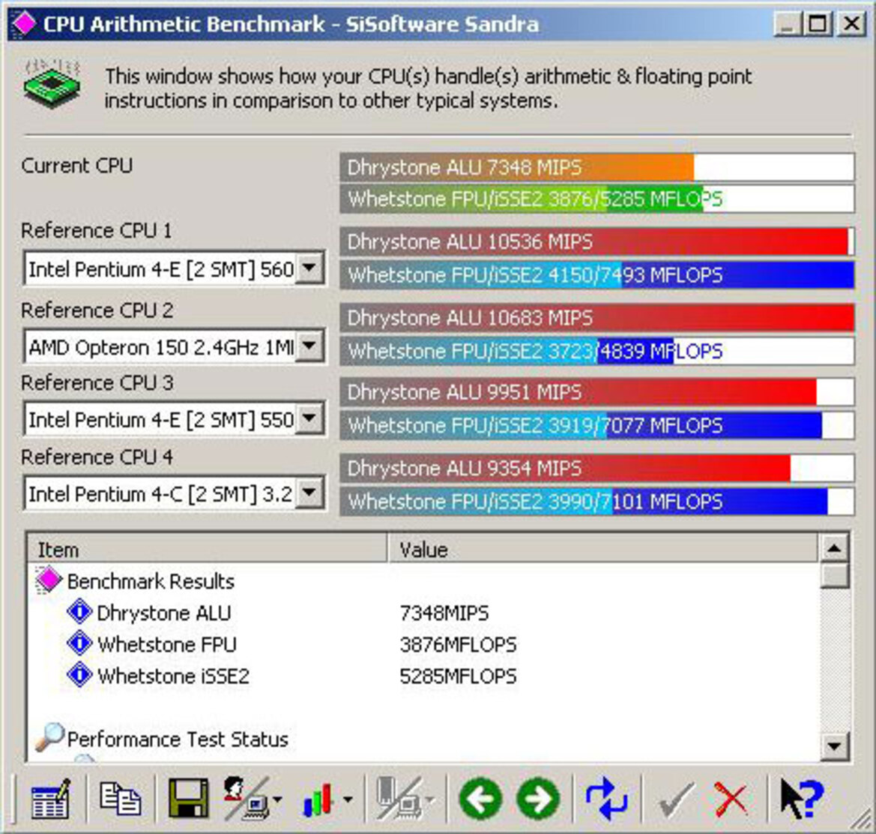Maximize the Sandra benchmark window

click(818, 24)
